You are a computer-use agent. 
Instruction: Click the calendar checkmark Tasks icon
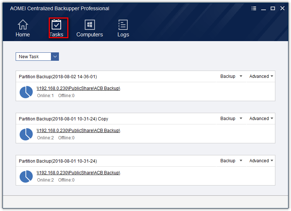[56, 24]
